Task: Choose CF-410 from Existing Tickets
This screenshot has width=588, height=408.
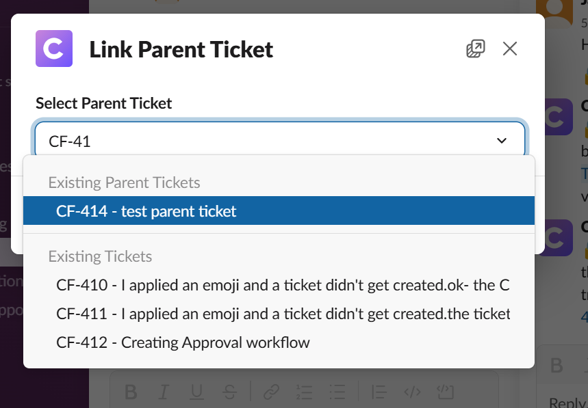Action: tap(283, 285)
